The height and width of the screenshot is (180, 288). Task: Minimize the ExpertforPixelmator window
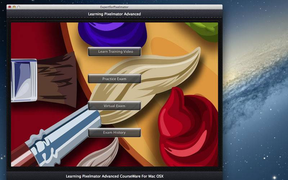(14, 7)
